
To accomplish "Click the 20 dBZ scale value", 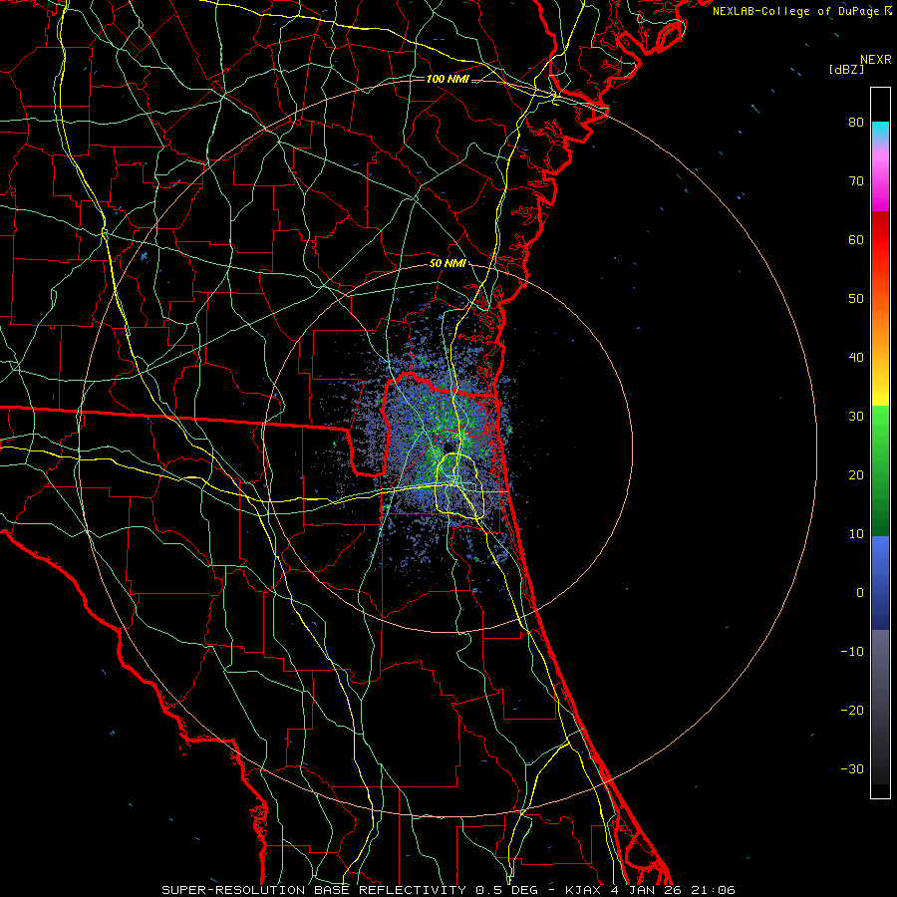I will (856, 474).
